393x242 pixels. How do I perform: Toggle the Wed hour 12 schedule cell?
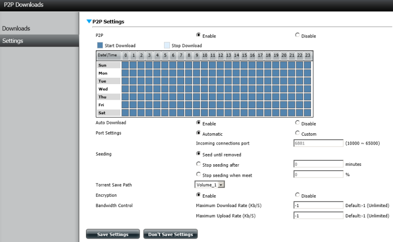pyautogui.click(x=220, y=89)
